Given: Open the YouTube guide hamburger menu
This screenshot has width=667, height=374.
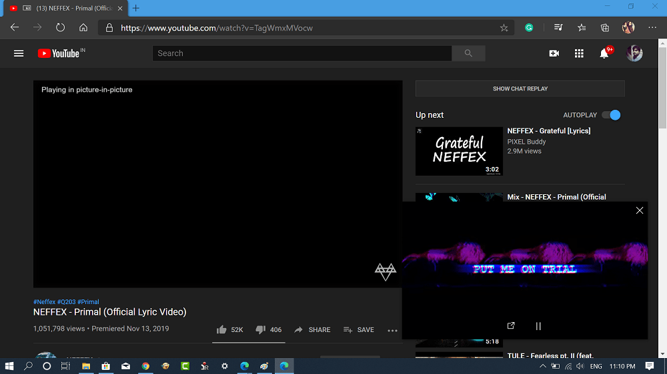Looking at the screenshot, I should pyautogui.click(x=18, y=53).
